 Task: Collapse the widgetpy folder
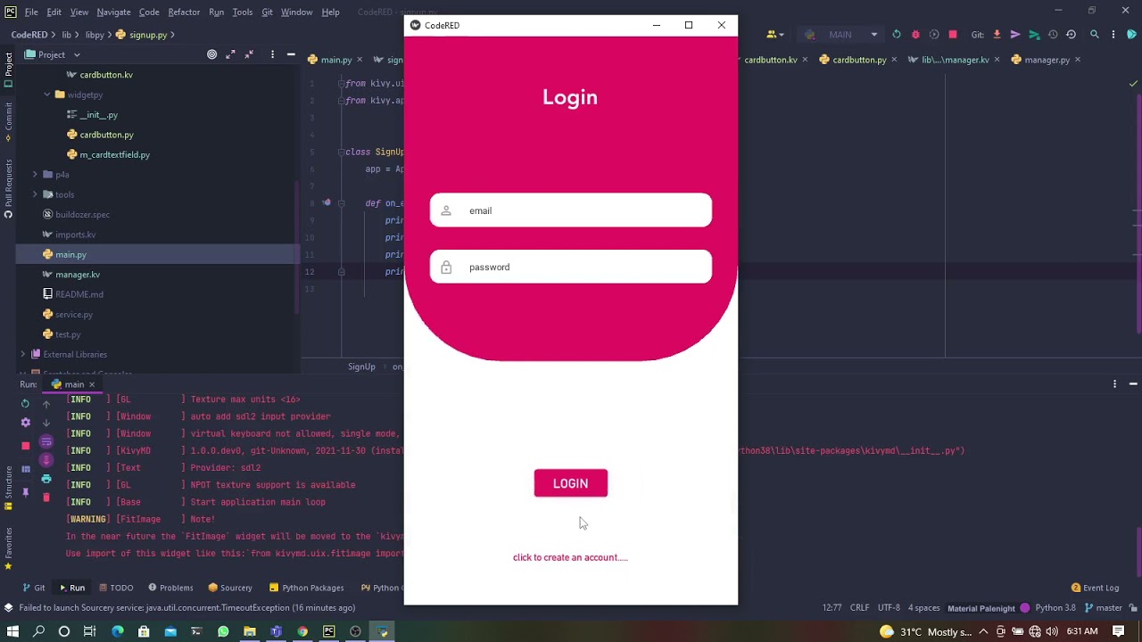[46, 95]
